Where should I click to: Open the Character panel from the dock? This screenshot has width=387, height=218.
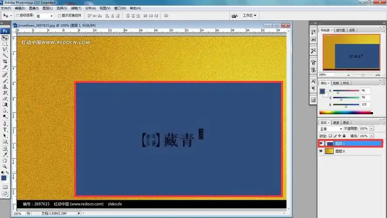(x=313, y=82)
